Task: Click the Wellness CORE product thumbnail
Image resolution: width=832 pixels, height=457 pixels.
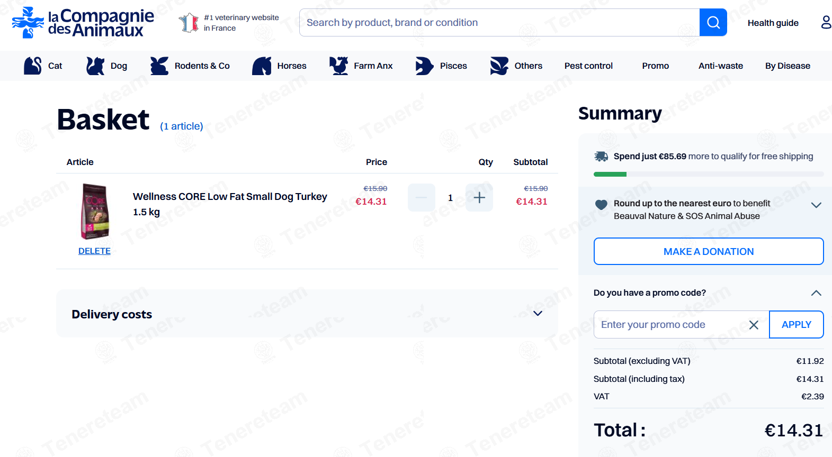Action: click(95, 212)
